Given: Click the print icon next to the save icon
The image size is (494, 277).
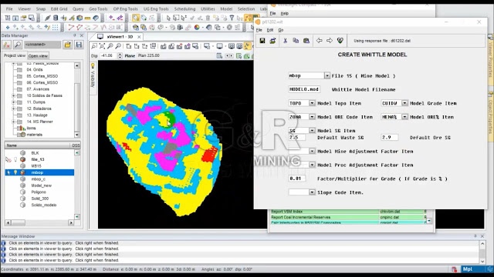Looking at the screenshot, I should pos(272,41).
